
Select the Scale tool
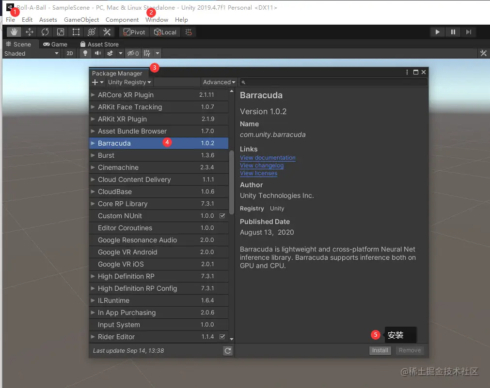pos(60,32)
